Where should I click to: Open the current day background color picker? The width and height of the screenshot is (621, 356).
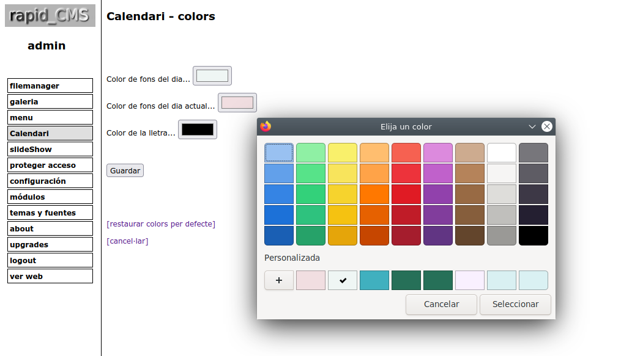tap(237, 103)
